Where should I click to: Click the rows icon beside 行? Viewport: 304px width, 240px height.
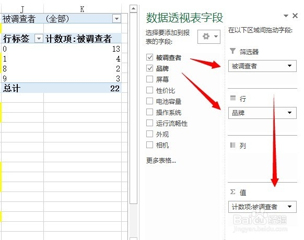[233, 98]
